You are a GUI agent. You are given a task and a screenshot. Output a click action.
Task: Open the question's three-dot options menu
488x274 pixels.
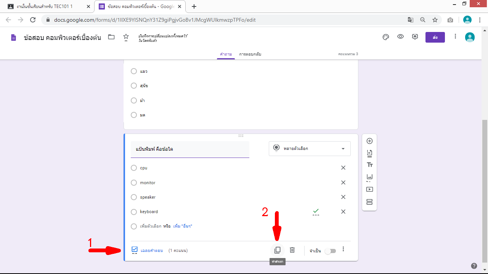(343, 249)
